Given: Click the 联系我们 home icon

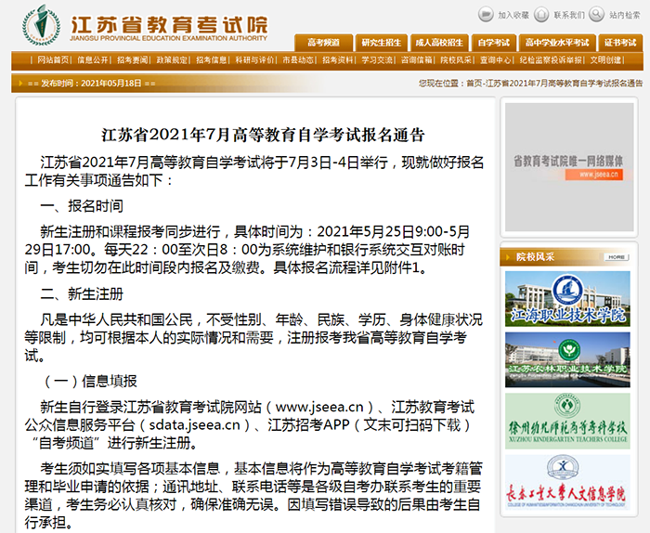Looking at the screenshot, I should coord(541,14).
